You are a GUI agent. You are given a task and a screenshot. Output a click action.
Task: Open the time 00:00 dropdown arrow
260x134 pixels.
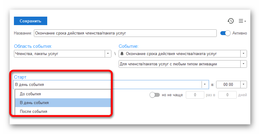coord(244,84)
